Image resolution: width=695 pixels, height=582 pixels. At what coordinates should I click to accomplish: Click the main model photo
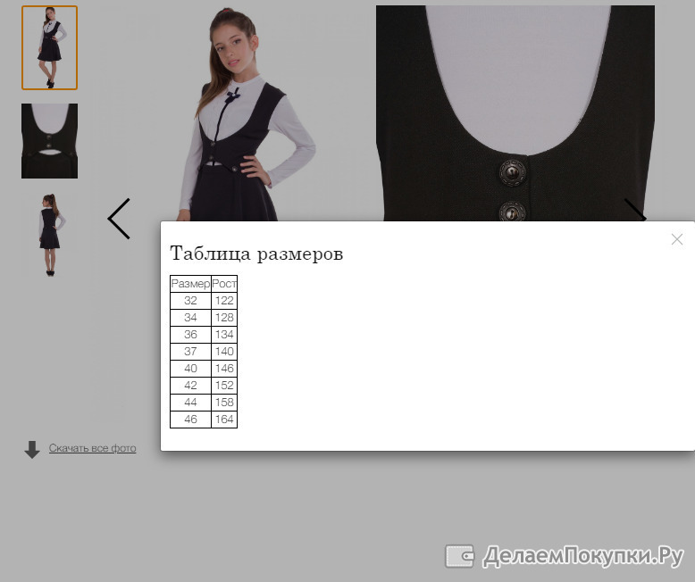(247, 113)
